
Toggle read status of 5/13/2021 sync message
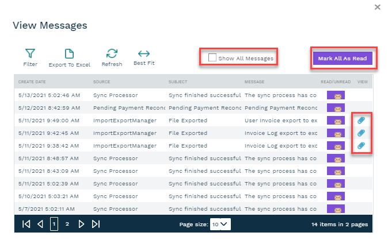(336, 96)
